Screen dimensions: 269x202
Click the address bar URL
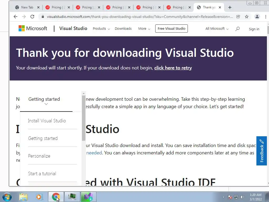point(140,17)
